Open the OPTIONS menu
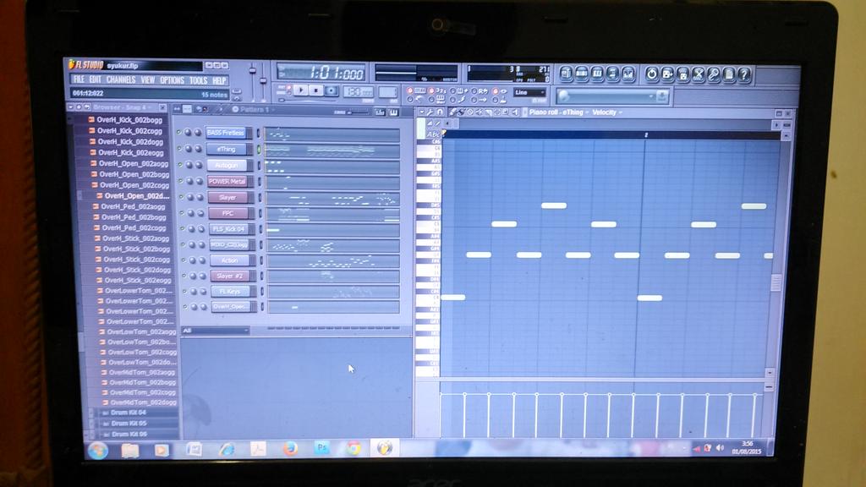Viewport: 866px width, 487px height. (173, 80)
